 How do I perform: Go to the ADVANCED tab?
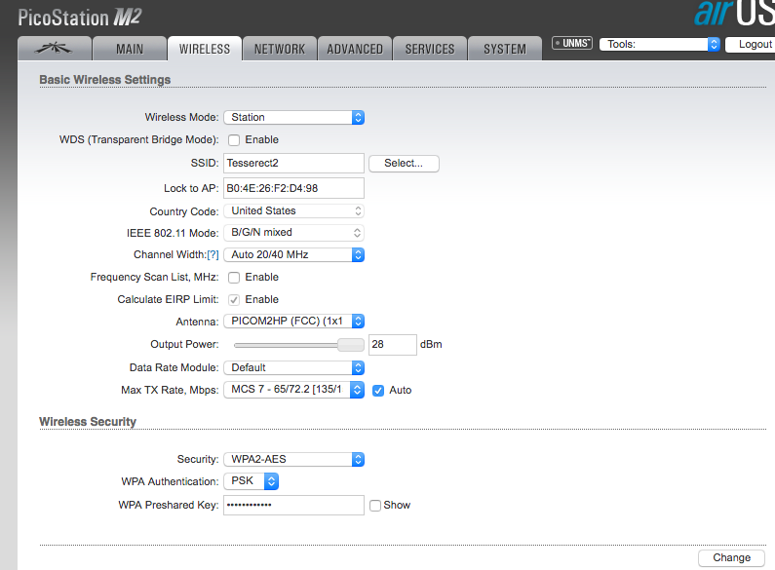[355, 49]
